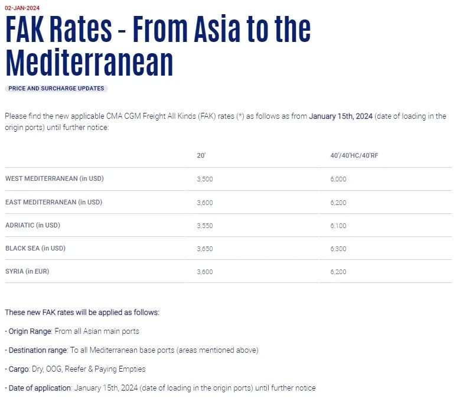
Task: Click the West Mediterranean 40' rate 6,000
Action: click(338, 179)
